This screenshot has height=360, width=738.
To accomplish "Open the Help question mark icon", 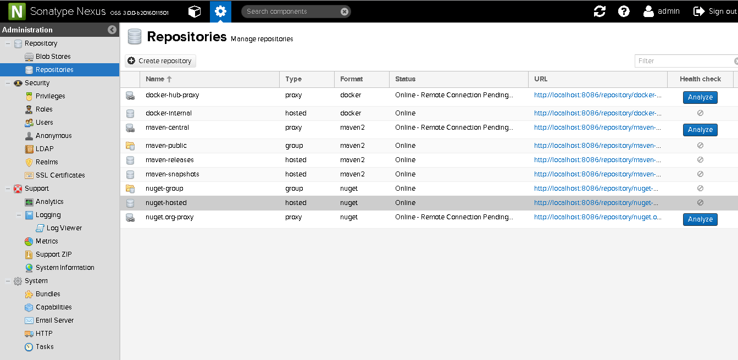I will 624,11.
